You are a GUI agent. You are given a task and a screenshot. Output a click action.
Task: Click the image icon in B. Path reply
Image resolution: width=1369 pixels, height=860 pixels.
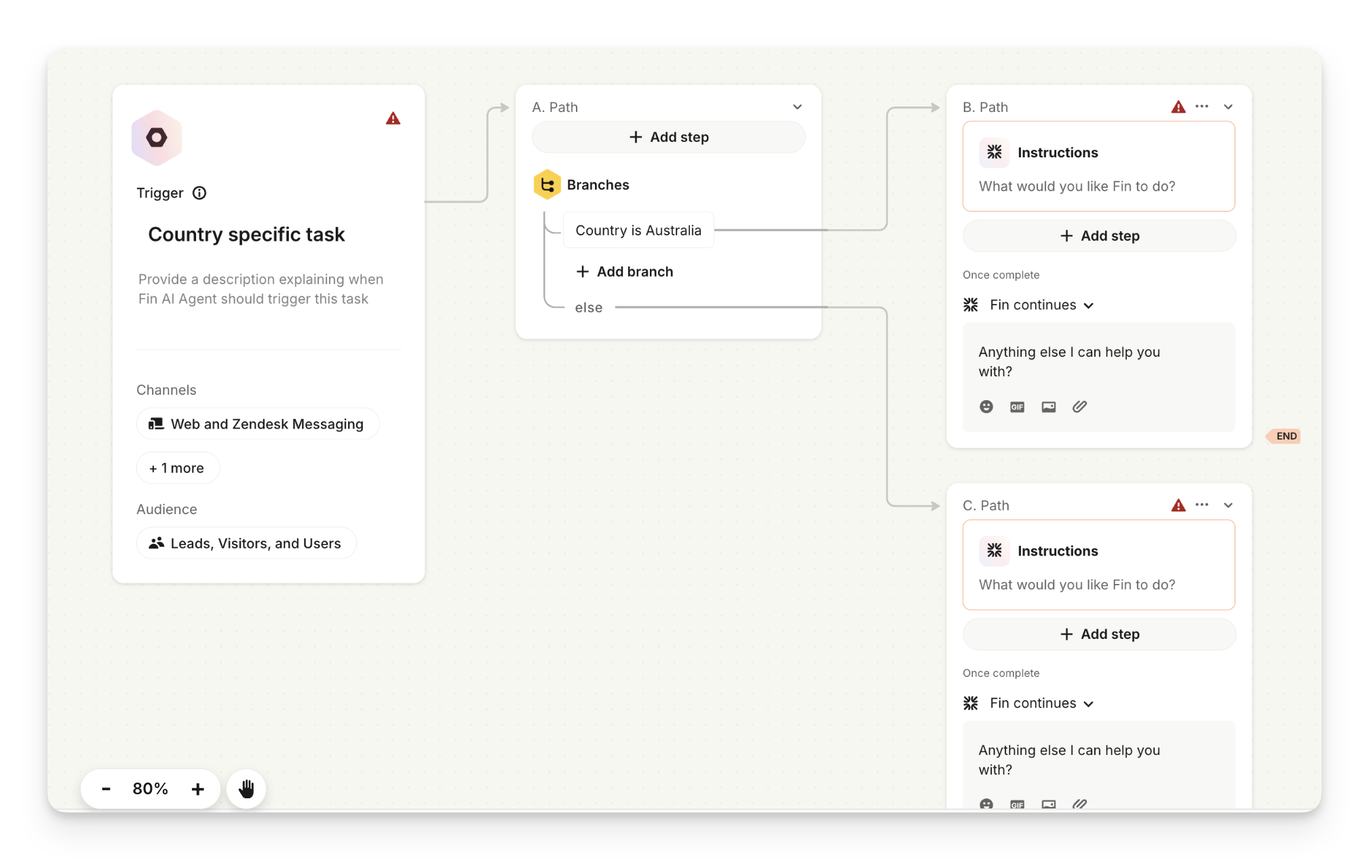pyautogui.click(x=1048, y=407)
